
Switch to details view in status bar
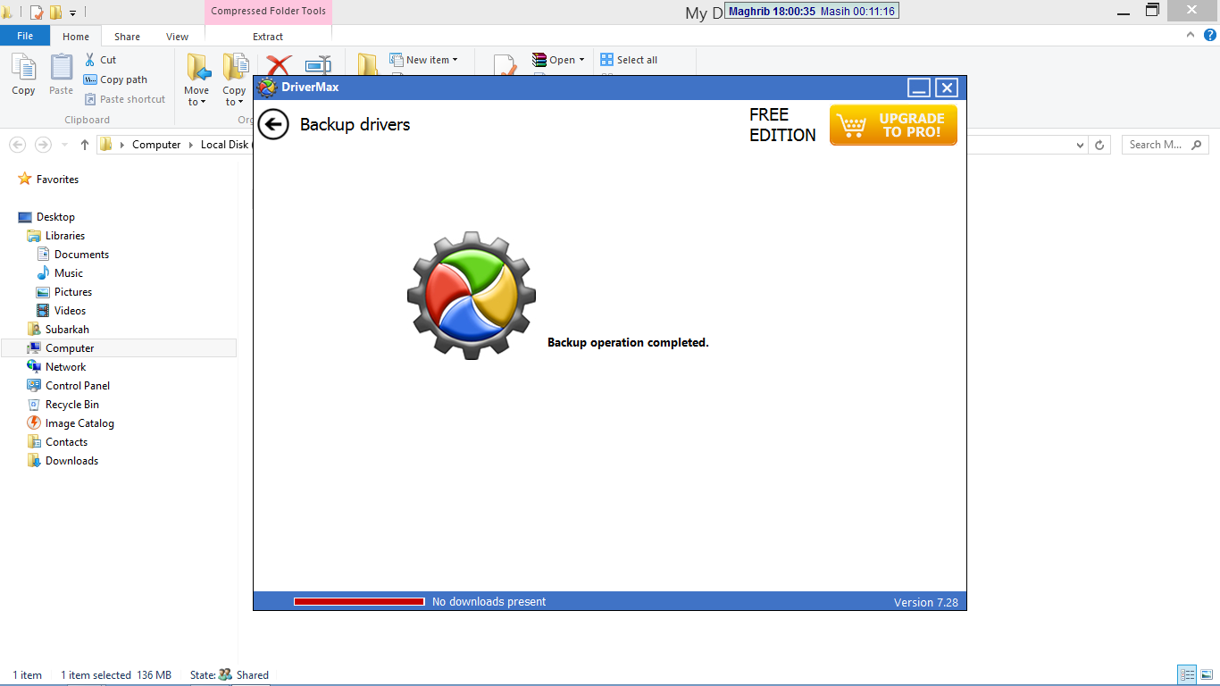point(1187,675)
